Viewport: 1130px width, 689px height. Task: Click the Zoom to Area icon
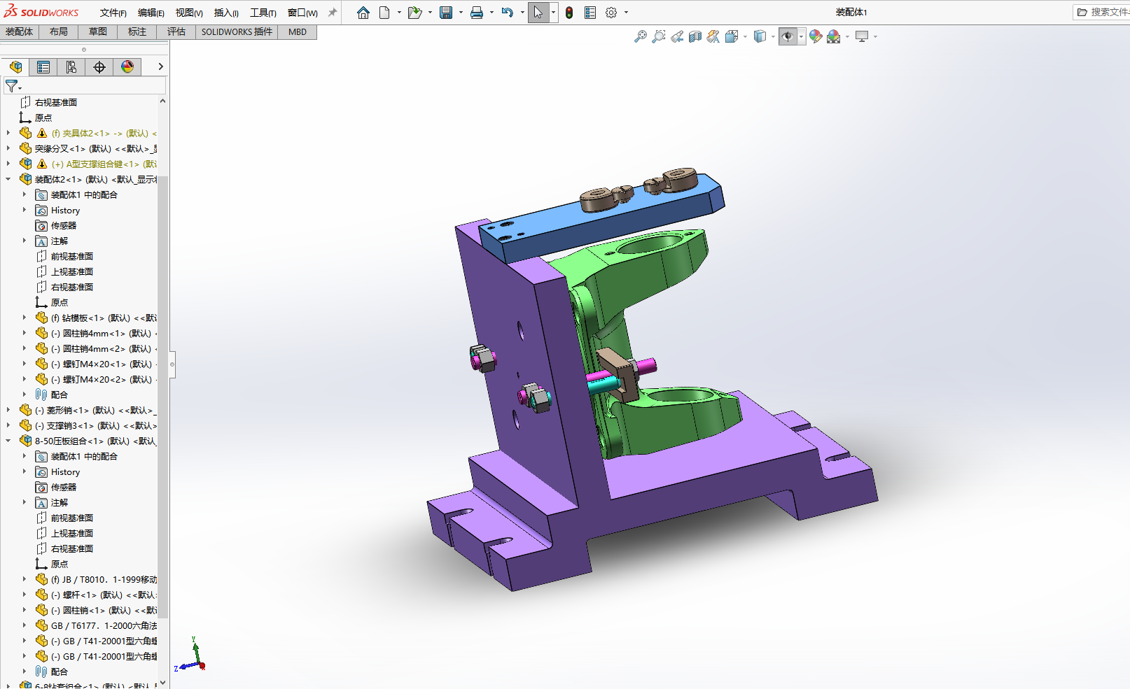pos(658,36)
